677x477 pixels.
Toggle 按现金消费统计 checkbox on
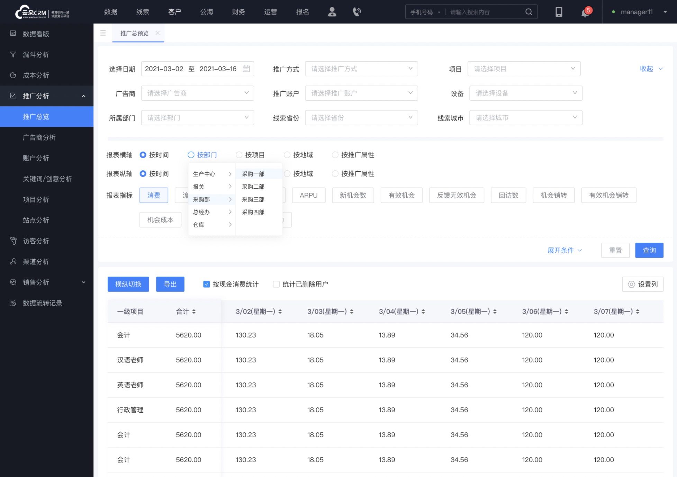pos(206,285)
